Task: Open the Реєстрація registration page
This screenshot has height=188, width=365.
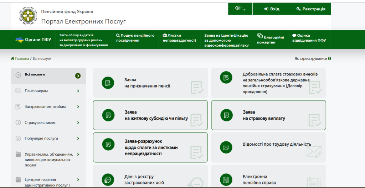Action: point(310,9)
